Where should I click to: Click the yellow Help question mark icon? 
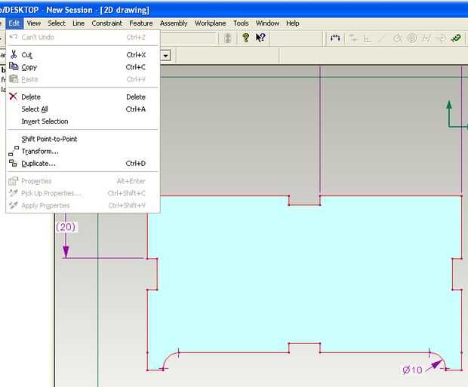[245, 38]
